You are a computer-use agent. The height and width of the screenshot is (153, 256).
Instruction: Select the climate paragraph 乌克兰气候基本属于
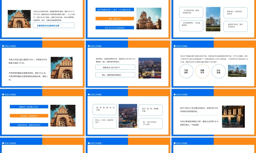pos(214,59)
